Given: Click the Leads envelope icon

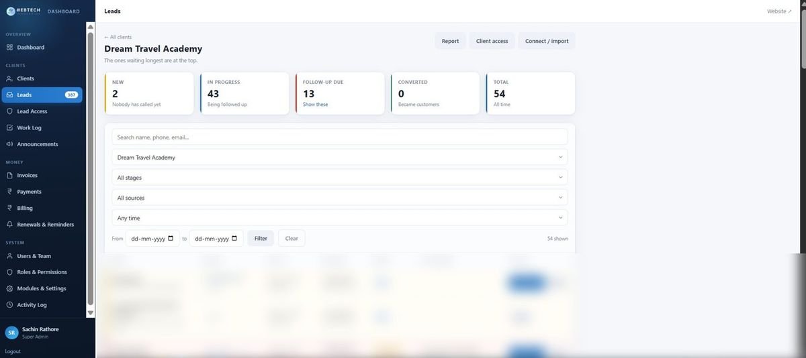Looking at the screenshot, I should [x=9, y=95].
